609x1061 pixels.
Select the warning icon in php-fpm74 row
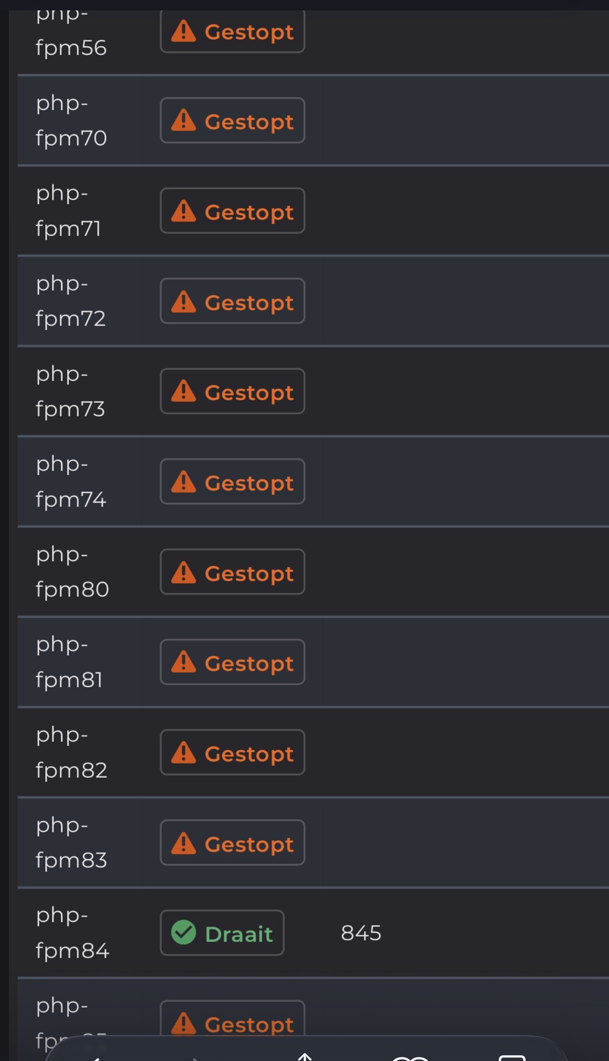point(184,482)
